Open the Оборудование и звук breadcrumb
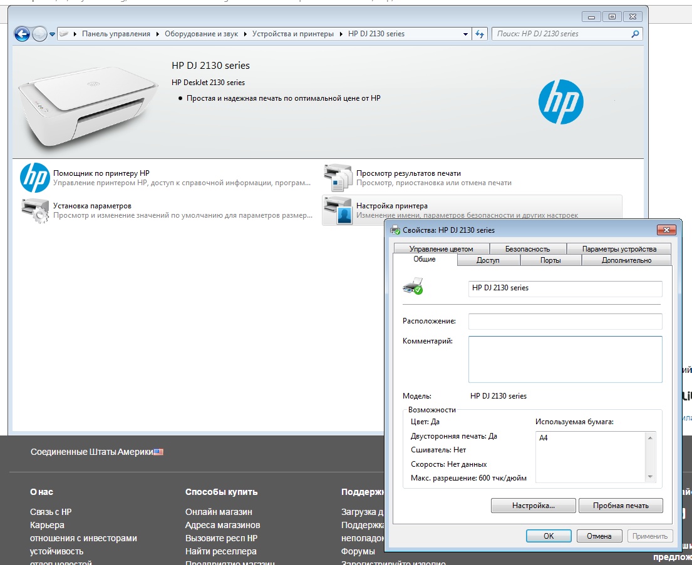Viewport: 692px width, 565px height. click(x=201, y=34)
